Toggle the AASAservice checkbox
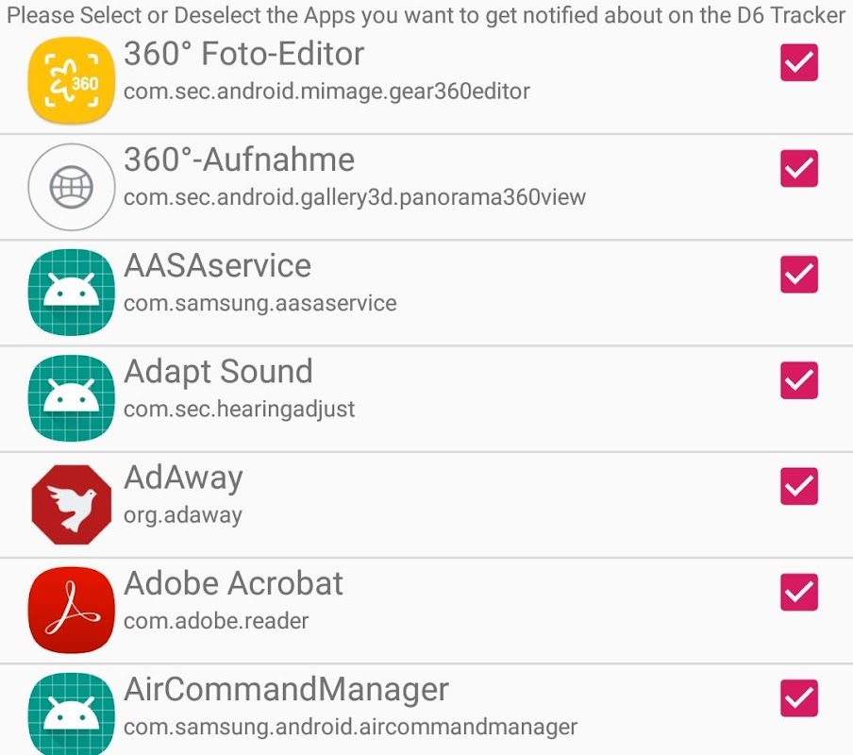 [x=799, y=275]
